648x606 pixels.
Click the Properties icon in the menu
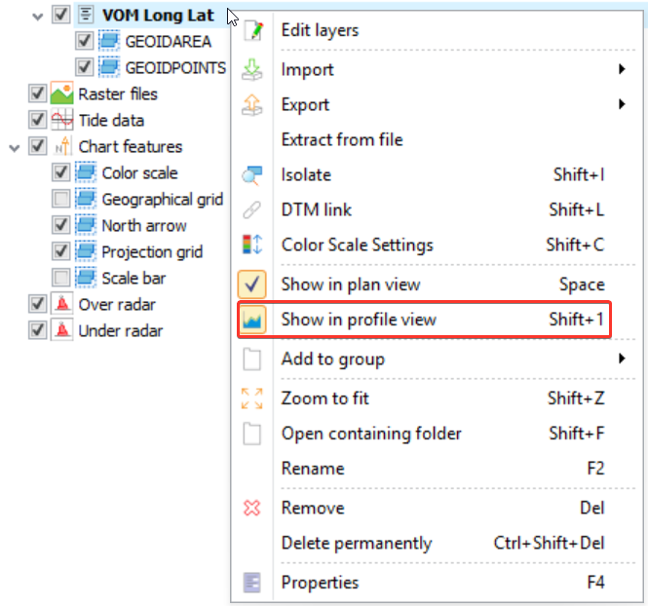coord(251,583)
